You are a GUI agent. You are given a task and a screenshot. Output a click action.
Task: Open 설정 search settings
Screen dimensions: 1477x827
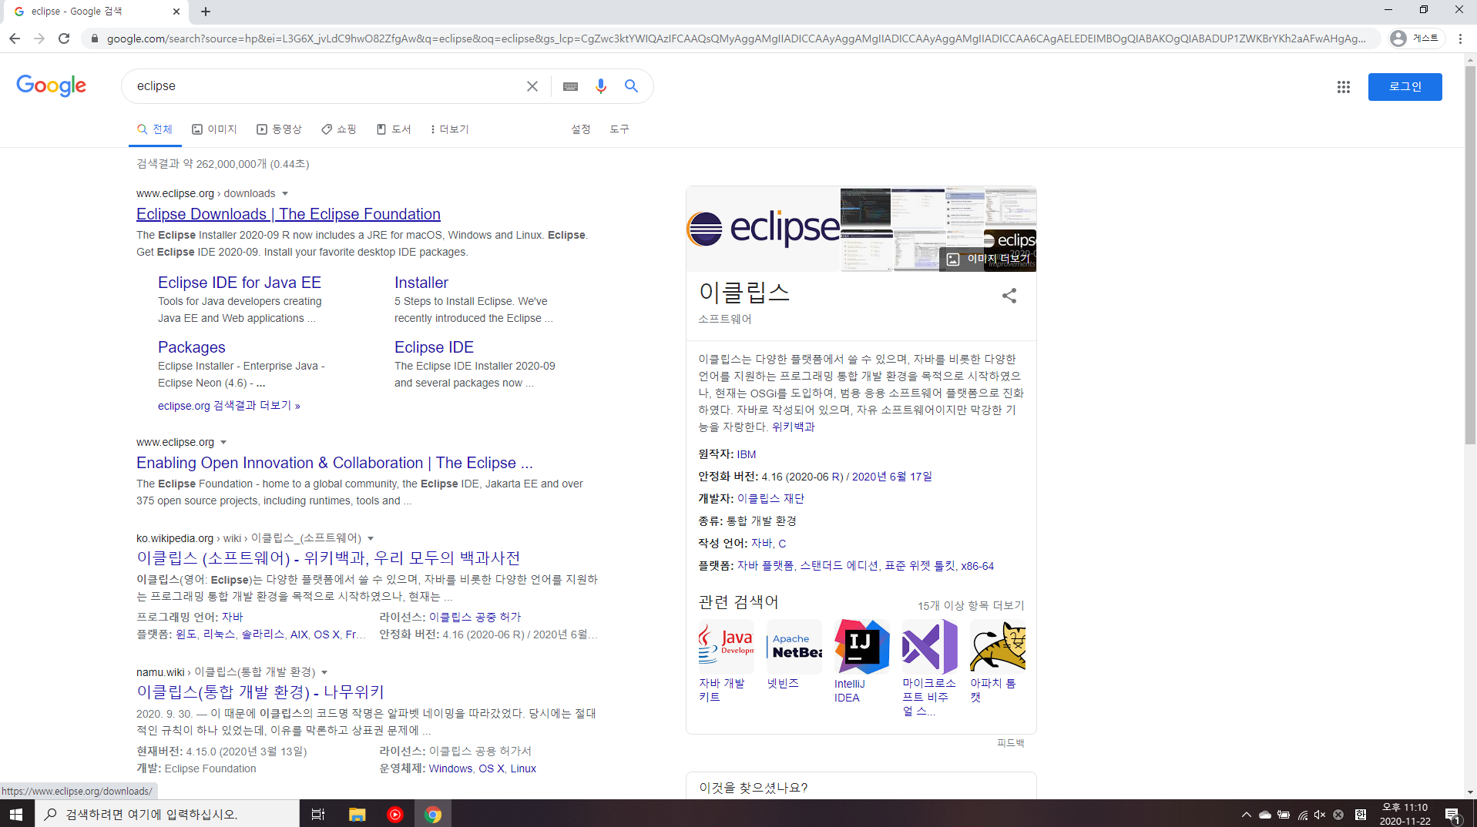pyautogui.click(x=581, y=129)
